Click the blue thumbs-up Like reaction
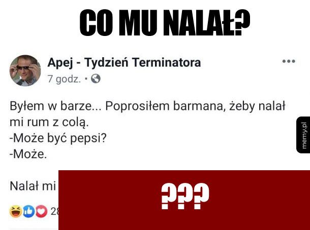310x230 pixels. (29, 211)
